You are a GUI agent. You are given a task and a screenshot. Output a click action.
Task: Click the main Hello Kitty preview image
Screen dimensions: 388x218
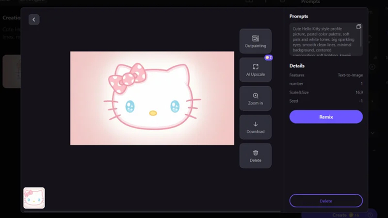click(152, 98)
